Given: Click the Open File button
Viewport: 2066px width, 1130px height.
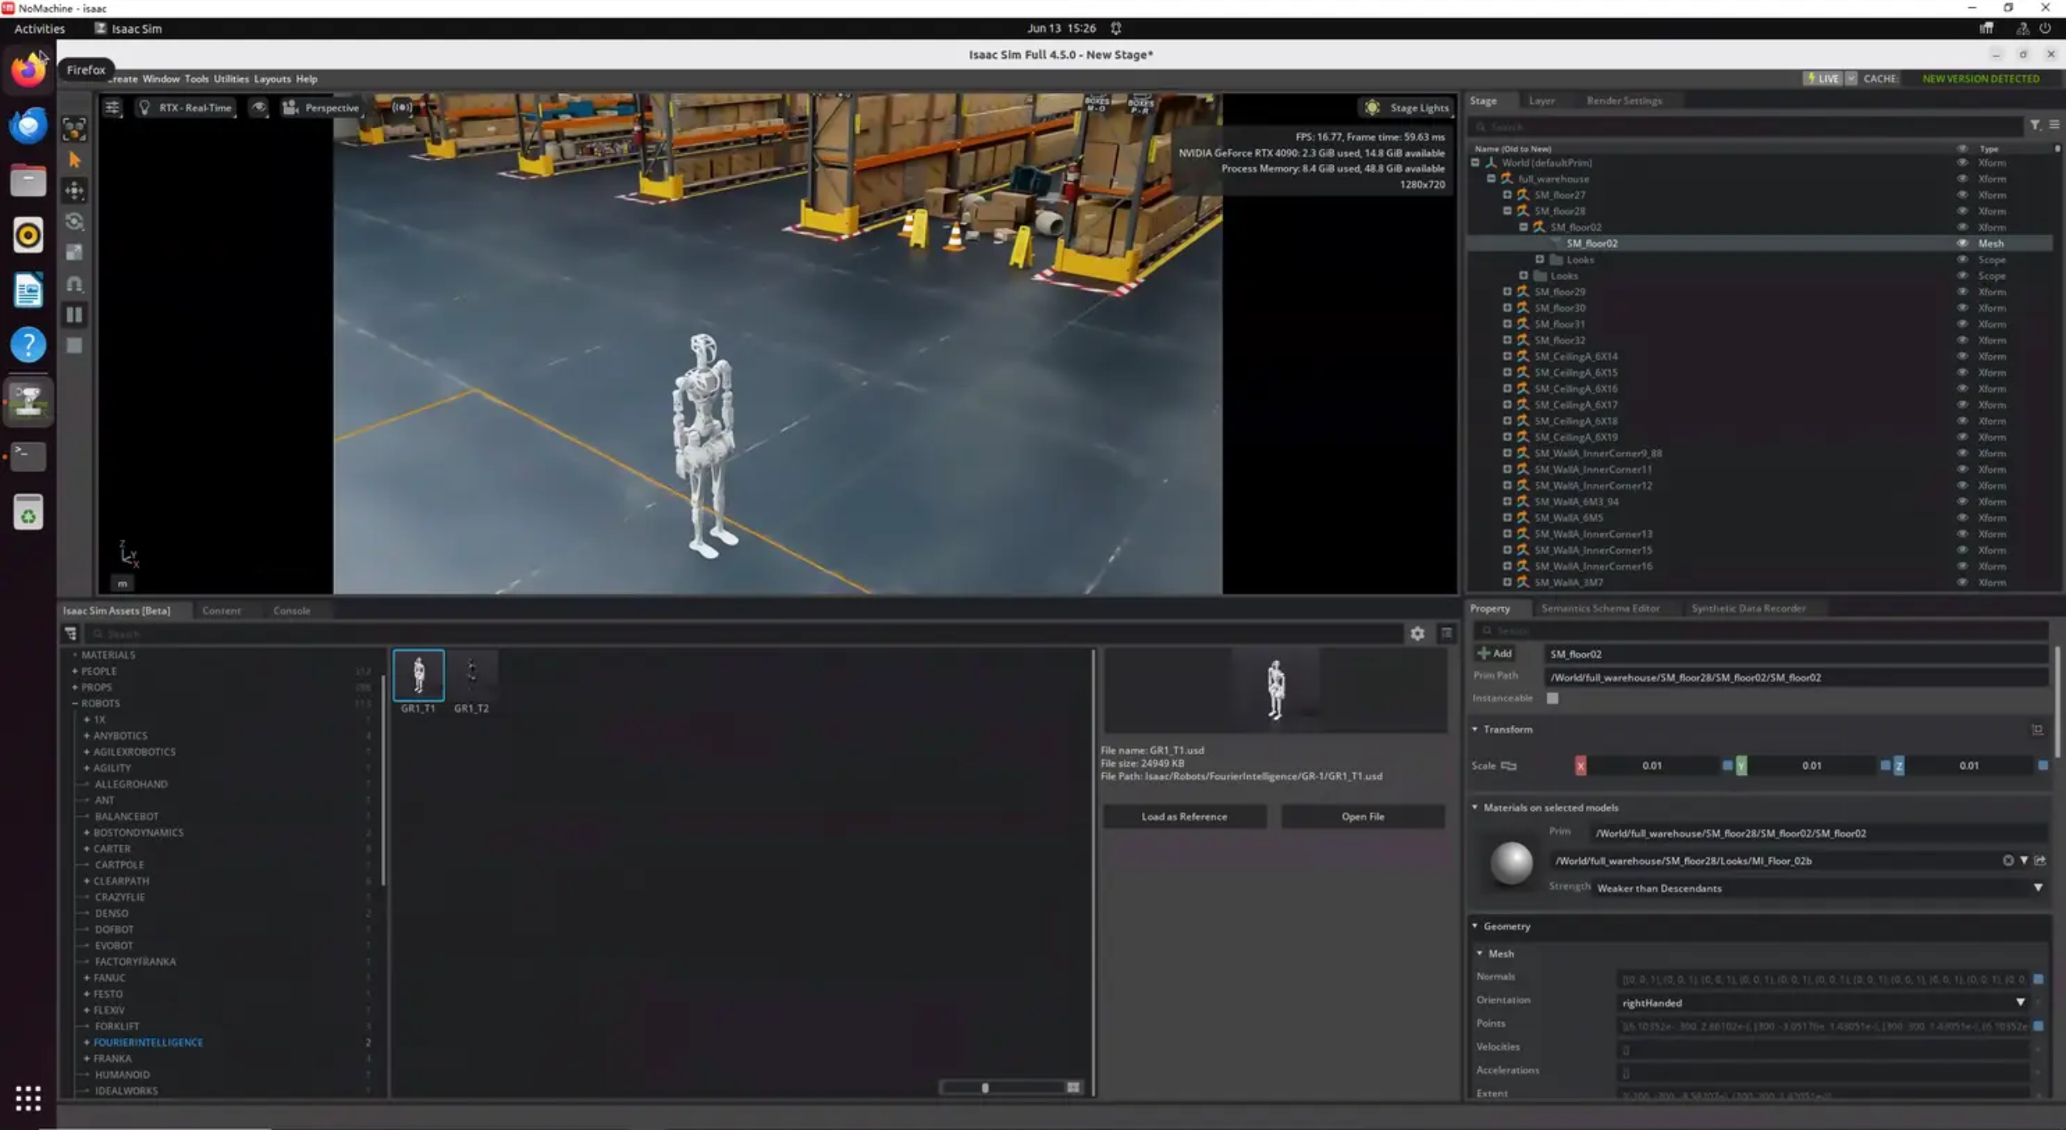Looking at the screenshot, I should (x=1362, y=817).
